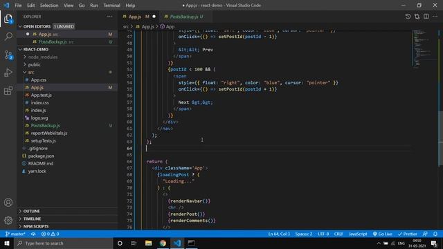The width and height of the screenshot is (443, 249).
Task: Open the Edit menu
Action: [x=30, y=5]
